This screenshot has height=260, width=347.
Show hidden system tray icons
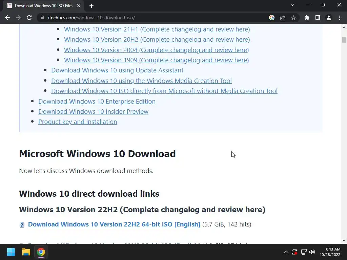coord(286,252)
